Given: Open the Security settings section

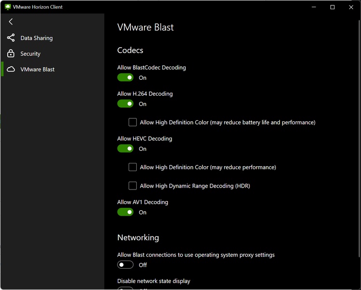Looking at the screenshot, I should [30, 54].
